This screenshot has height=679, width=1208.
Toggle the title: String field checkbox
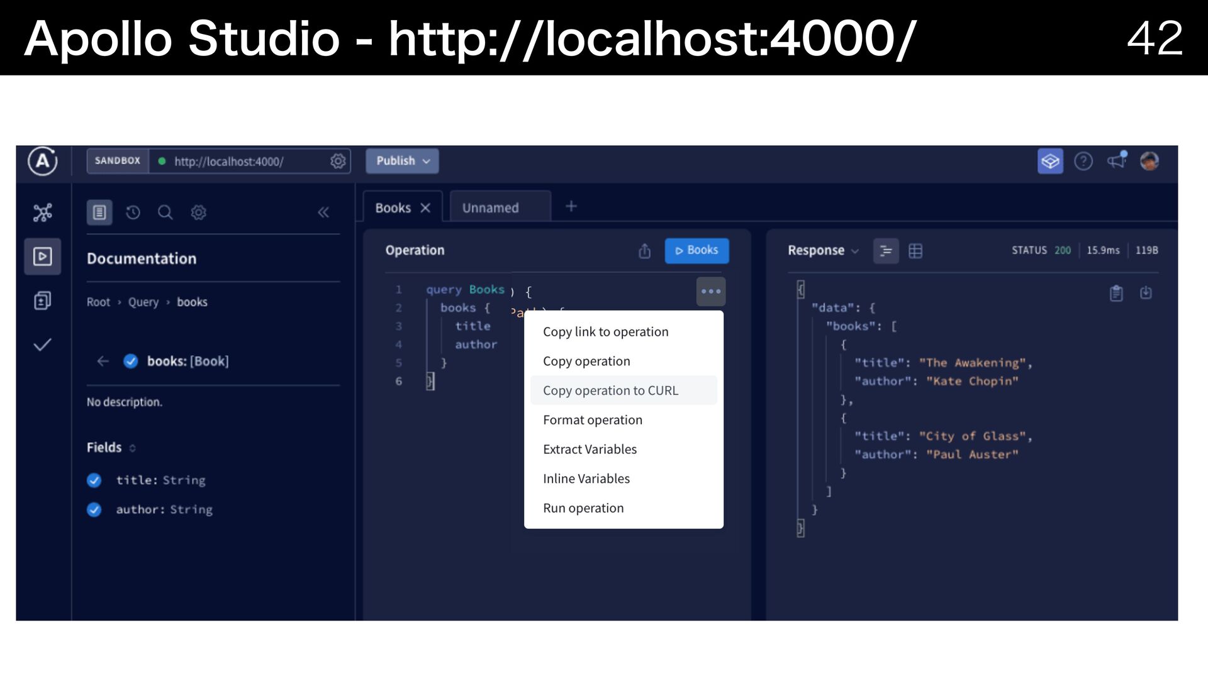pos(94,480)
